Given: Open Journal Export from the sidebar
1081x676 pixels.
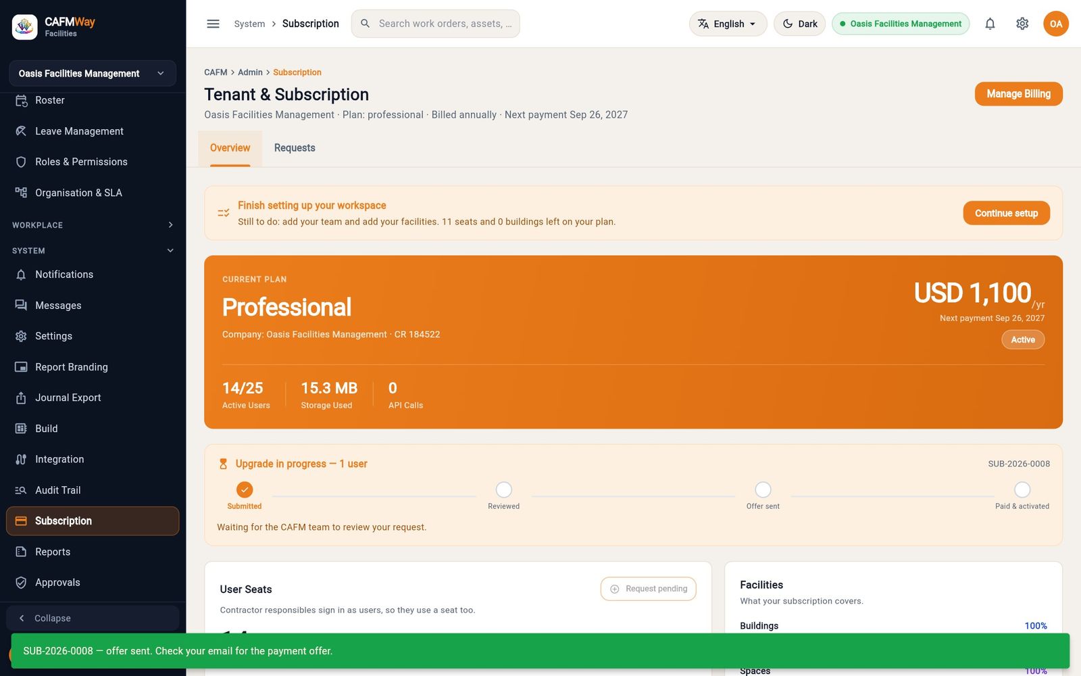Looking at the screenshot, I should point(93,397).
